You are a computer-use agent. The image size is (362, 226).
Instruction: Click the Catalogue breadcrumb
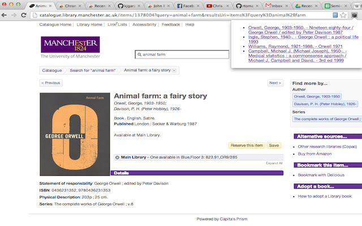52,71
